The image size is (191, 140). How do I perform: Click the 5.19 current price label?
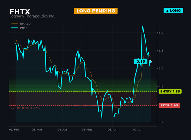pos(141,61)
